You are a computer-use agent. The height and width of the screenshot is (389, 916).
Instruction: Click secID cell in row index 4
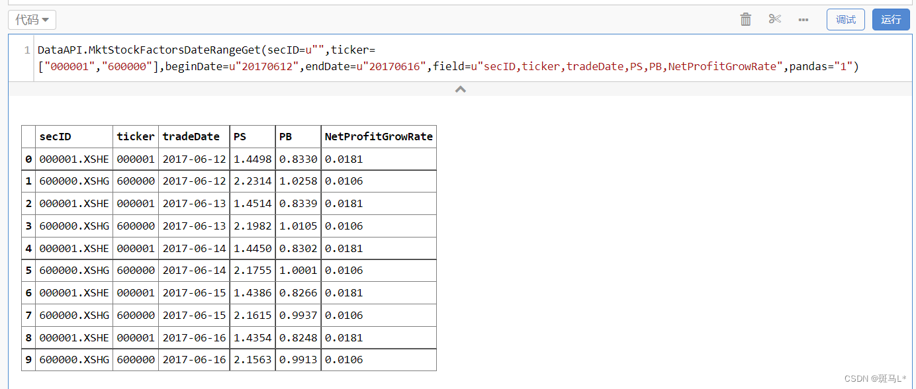pyautogui.click(x=74, y=249)
